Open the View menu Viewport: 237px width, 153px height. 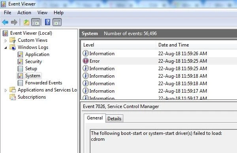pyautogui.click(x=43, y=13)
